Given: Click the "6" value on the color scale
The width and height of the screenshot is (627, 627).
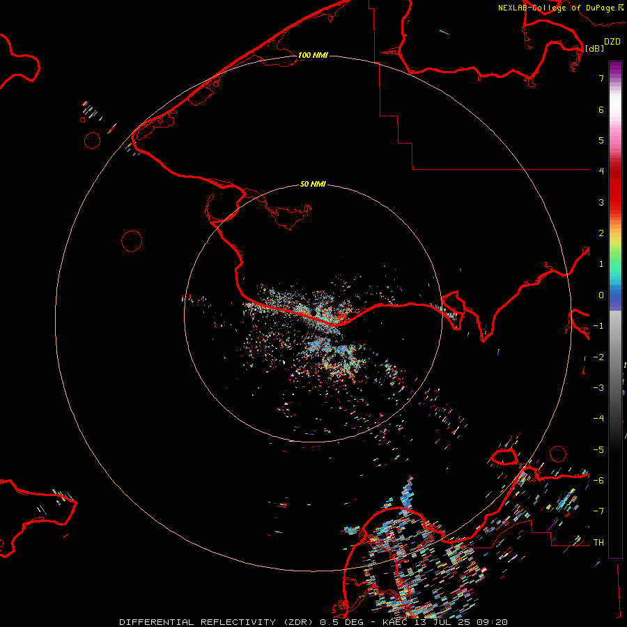Looking at the screenshot, I should (x=601, y=109).
